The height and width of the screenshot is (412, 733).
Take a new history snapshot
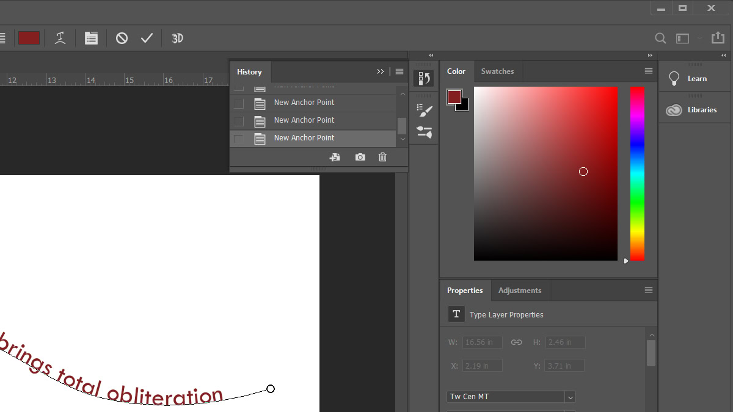point(360,157)
